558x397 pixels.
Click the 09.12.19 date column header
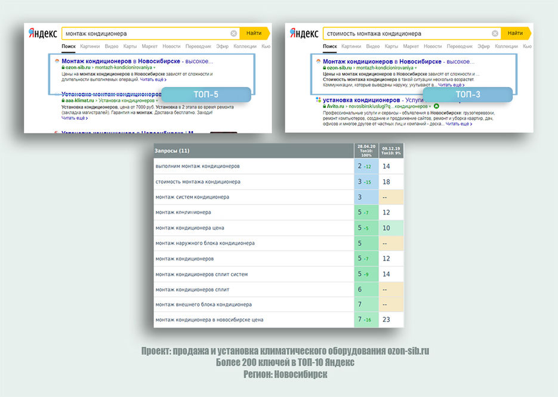coord(391,151)
